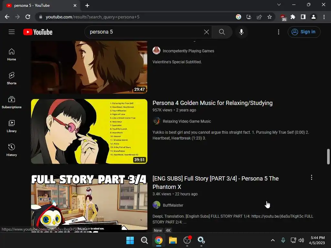The image size is (331, 248).
Task: Sign in to YouTube
Action: coord(304,32)
